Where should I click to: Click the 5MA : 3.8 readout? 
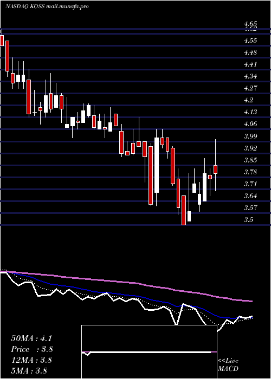coord(29,371)
